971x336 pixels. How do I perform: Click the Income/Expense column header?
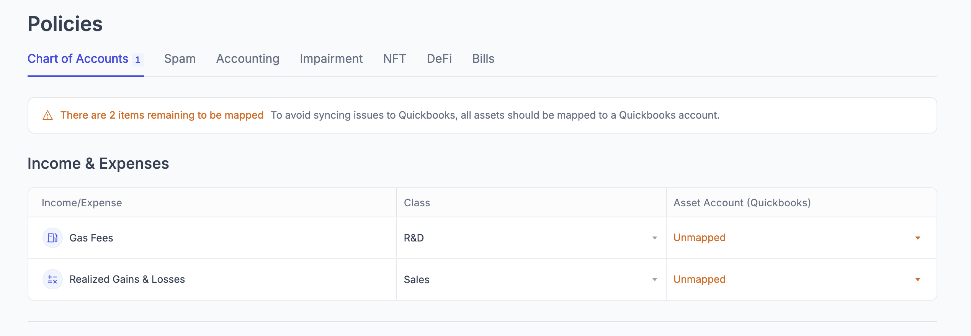pyautogui.click(x=82, y=203)
